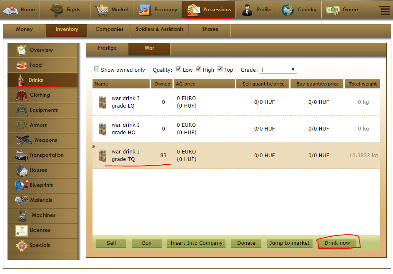Screen dimensions: 393x274
Task: Open the Soldiers & Assistants tab
Action: click(x=160, y=30)
